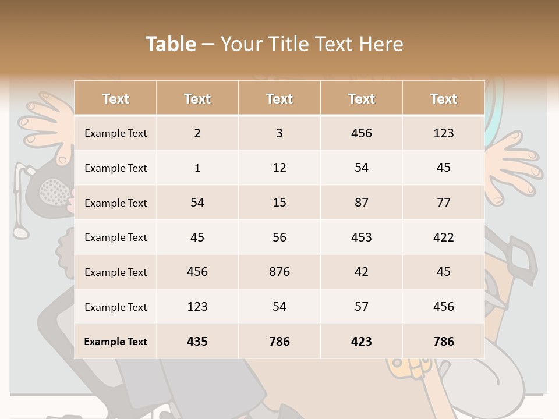
Task: Click the middle column header Text
Action: 279,98
